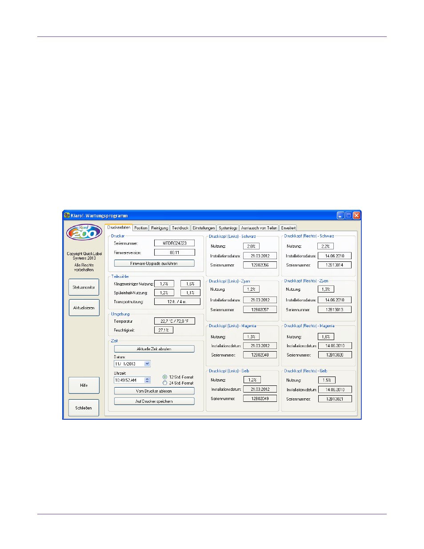Click Links Zyan Seriennummer 12B02057
Viewport: 424px width, 549px height.
click(x=260, y=309)
